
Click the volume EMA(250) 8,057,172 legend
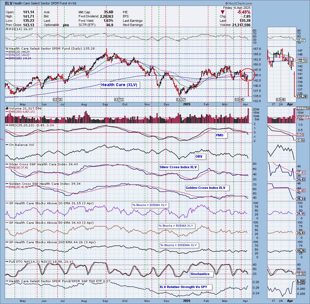coord(20,112)
